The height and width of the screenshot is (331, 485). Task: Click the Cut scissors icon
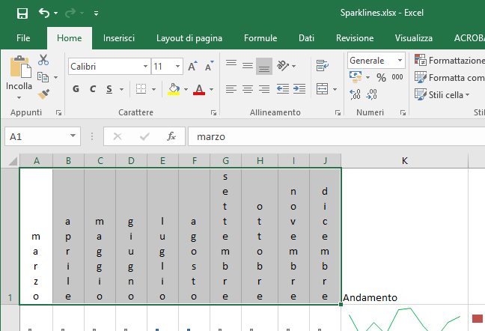coord(43,60)
